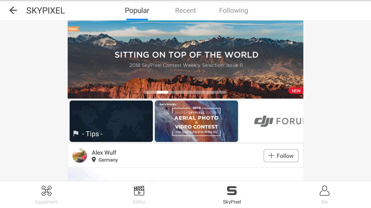The image size is (371, 208).
Task: Click the banner carousel page indicator
Action: click(185, 92)
